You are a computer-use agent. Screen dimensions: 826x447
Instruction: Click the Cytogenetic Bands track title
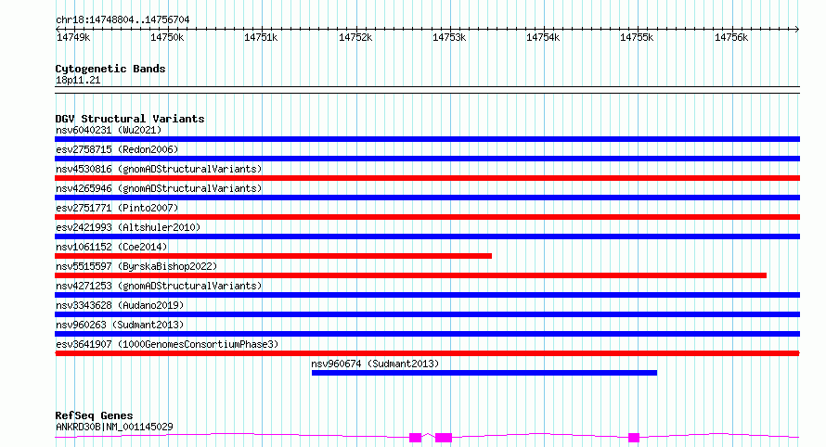point(110,69)
